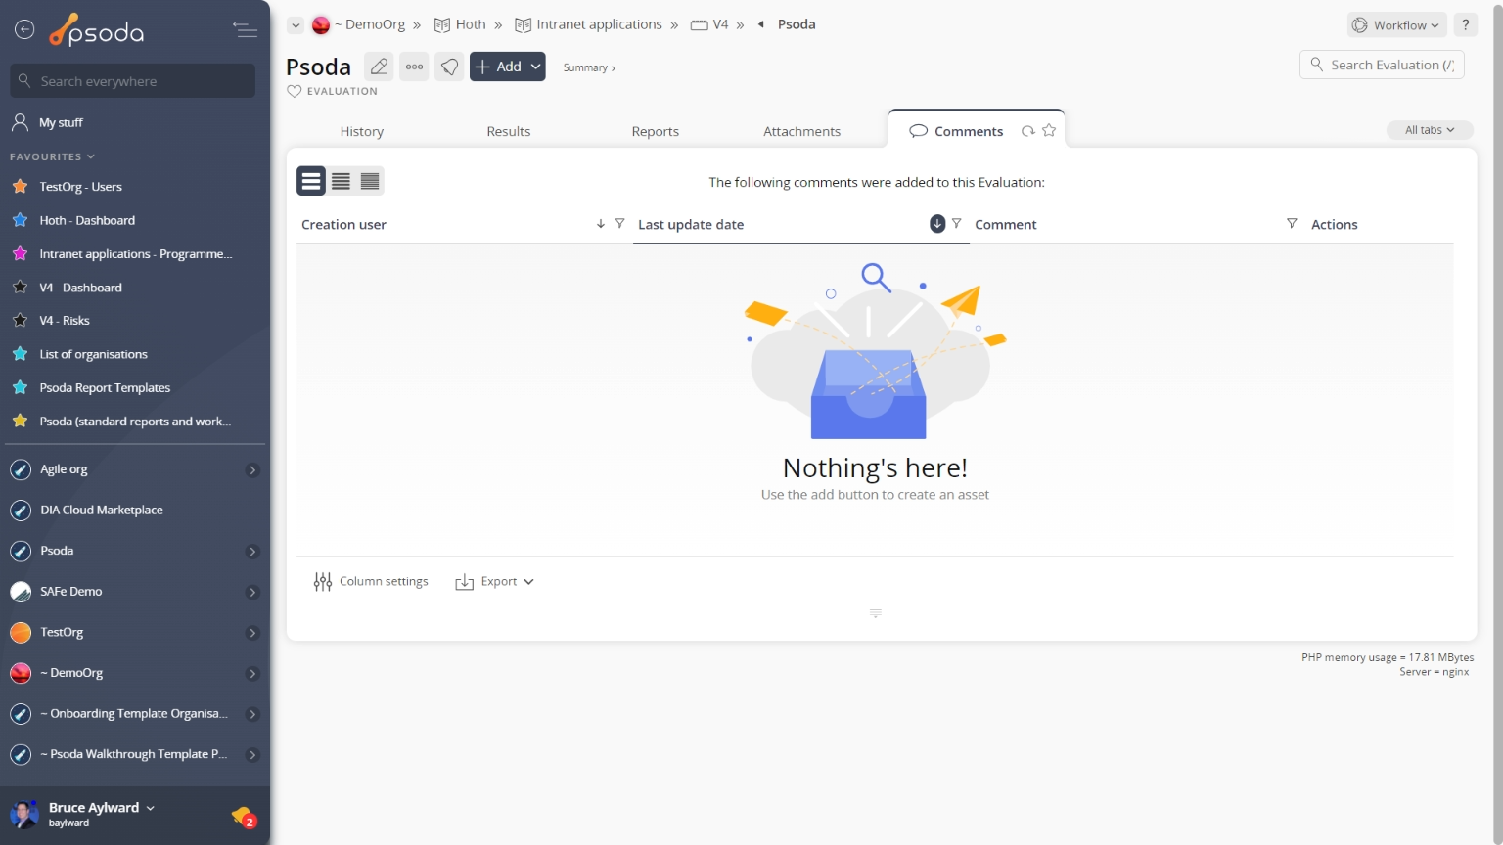Open the help question mark button
The width and height of the screenshot is (1503, 845).
1465,25
